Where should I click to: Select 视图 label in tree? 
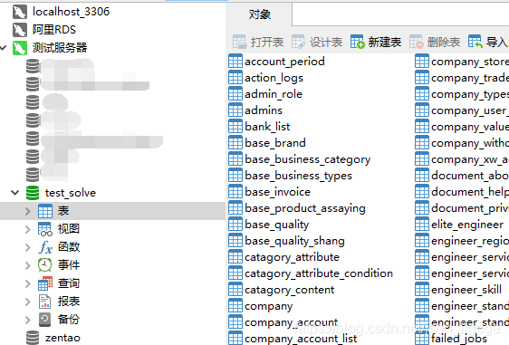pos(69,229)
